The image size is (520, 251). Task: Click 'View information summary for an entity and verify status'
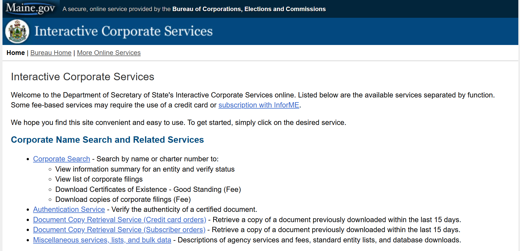coord(145,169)
